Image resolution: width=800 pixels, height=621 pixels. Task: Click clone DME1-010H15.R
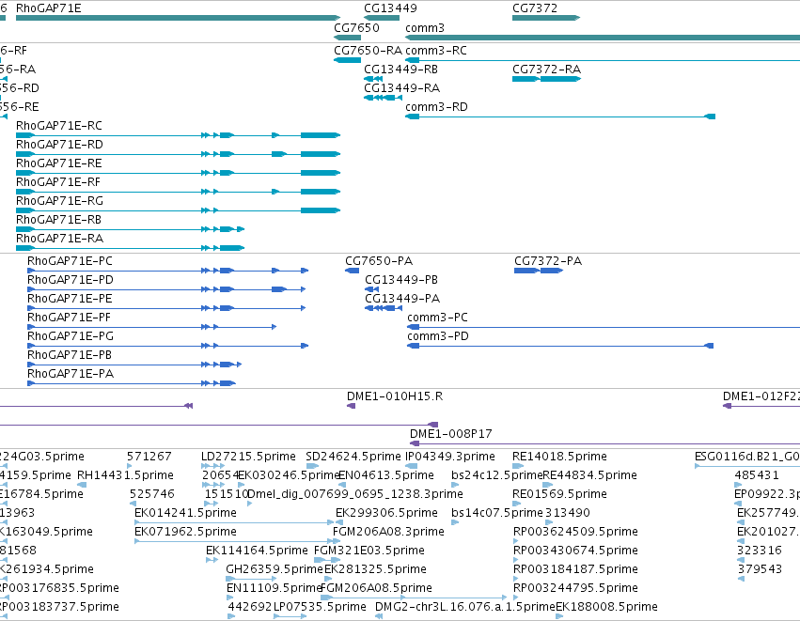tap(351, 407)
